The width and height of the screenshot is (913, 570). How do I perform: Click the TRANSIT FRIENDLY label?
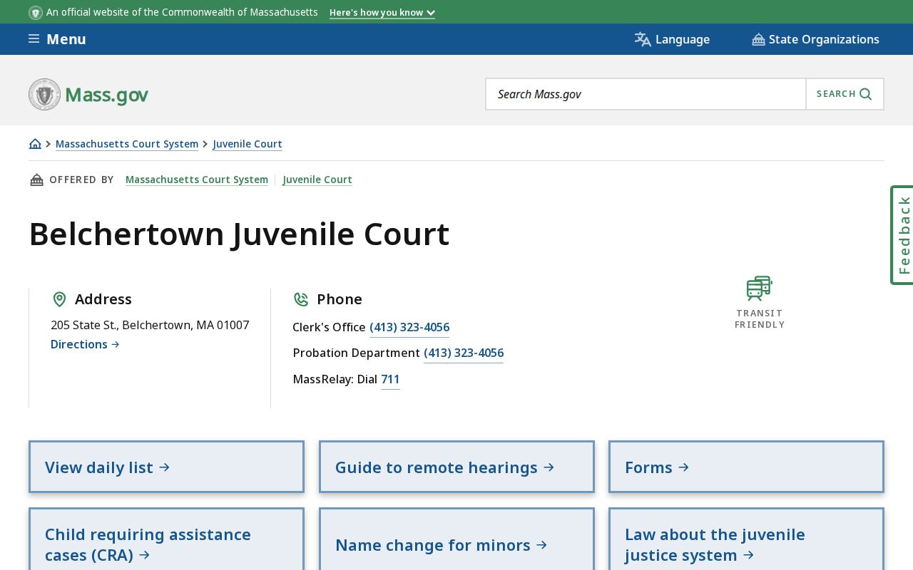point(760,318)
